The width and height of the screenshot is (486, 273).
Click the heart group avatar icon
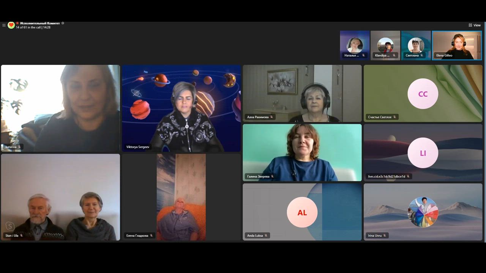11,25
